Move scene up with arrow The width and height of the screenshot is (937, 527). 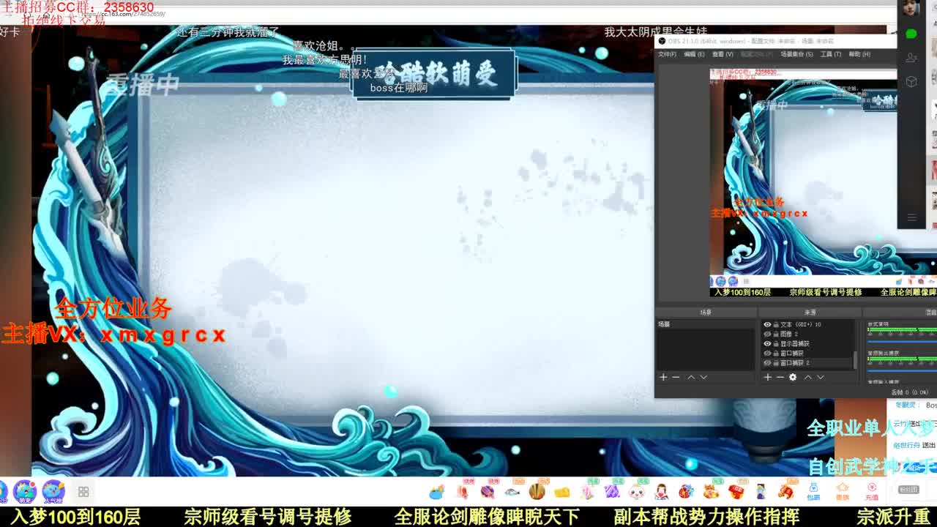click(691, 377)
